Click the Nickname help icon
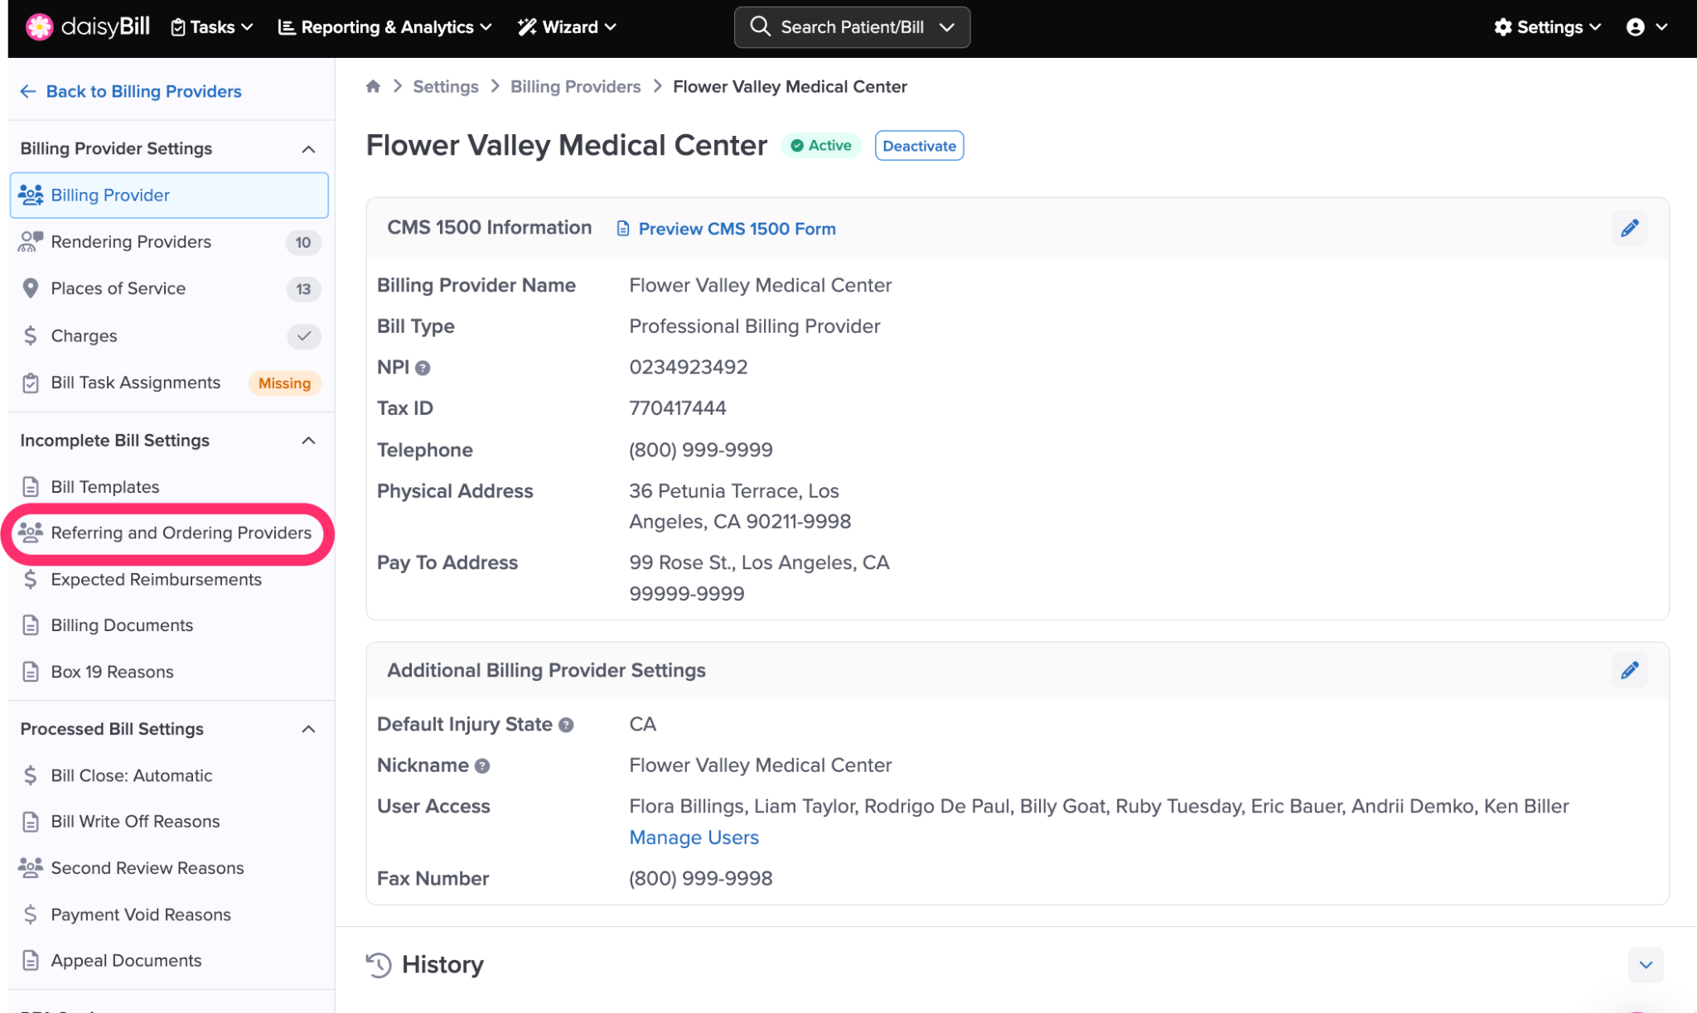Screen dimensions: 1697x1013 coord(482,766)
